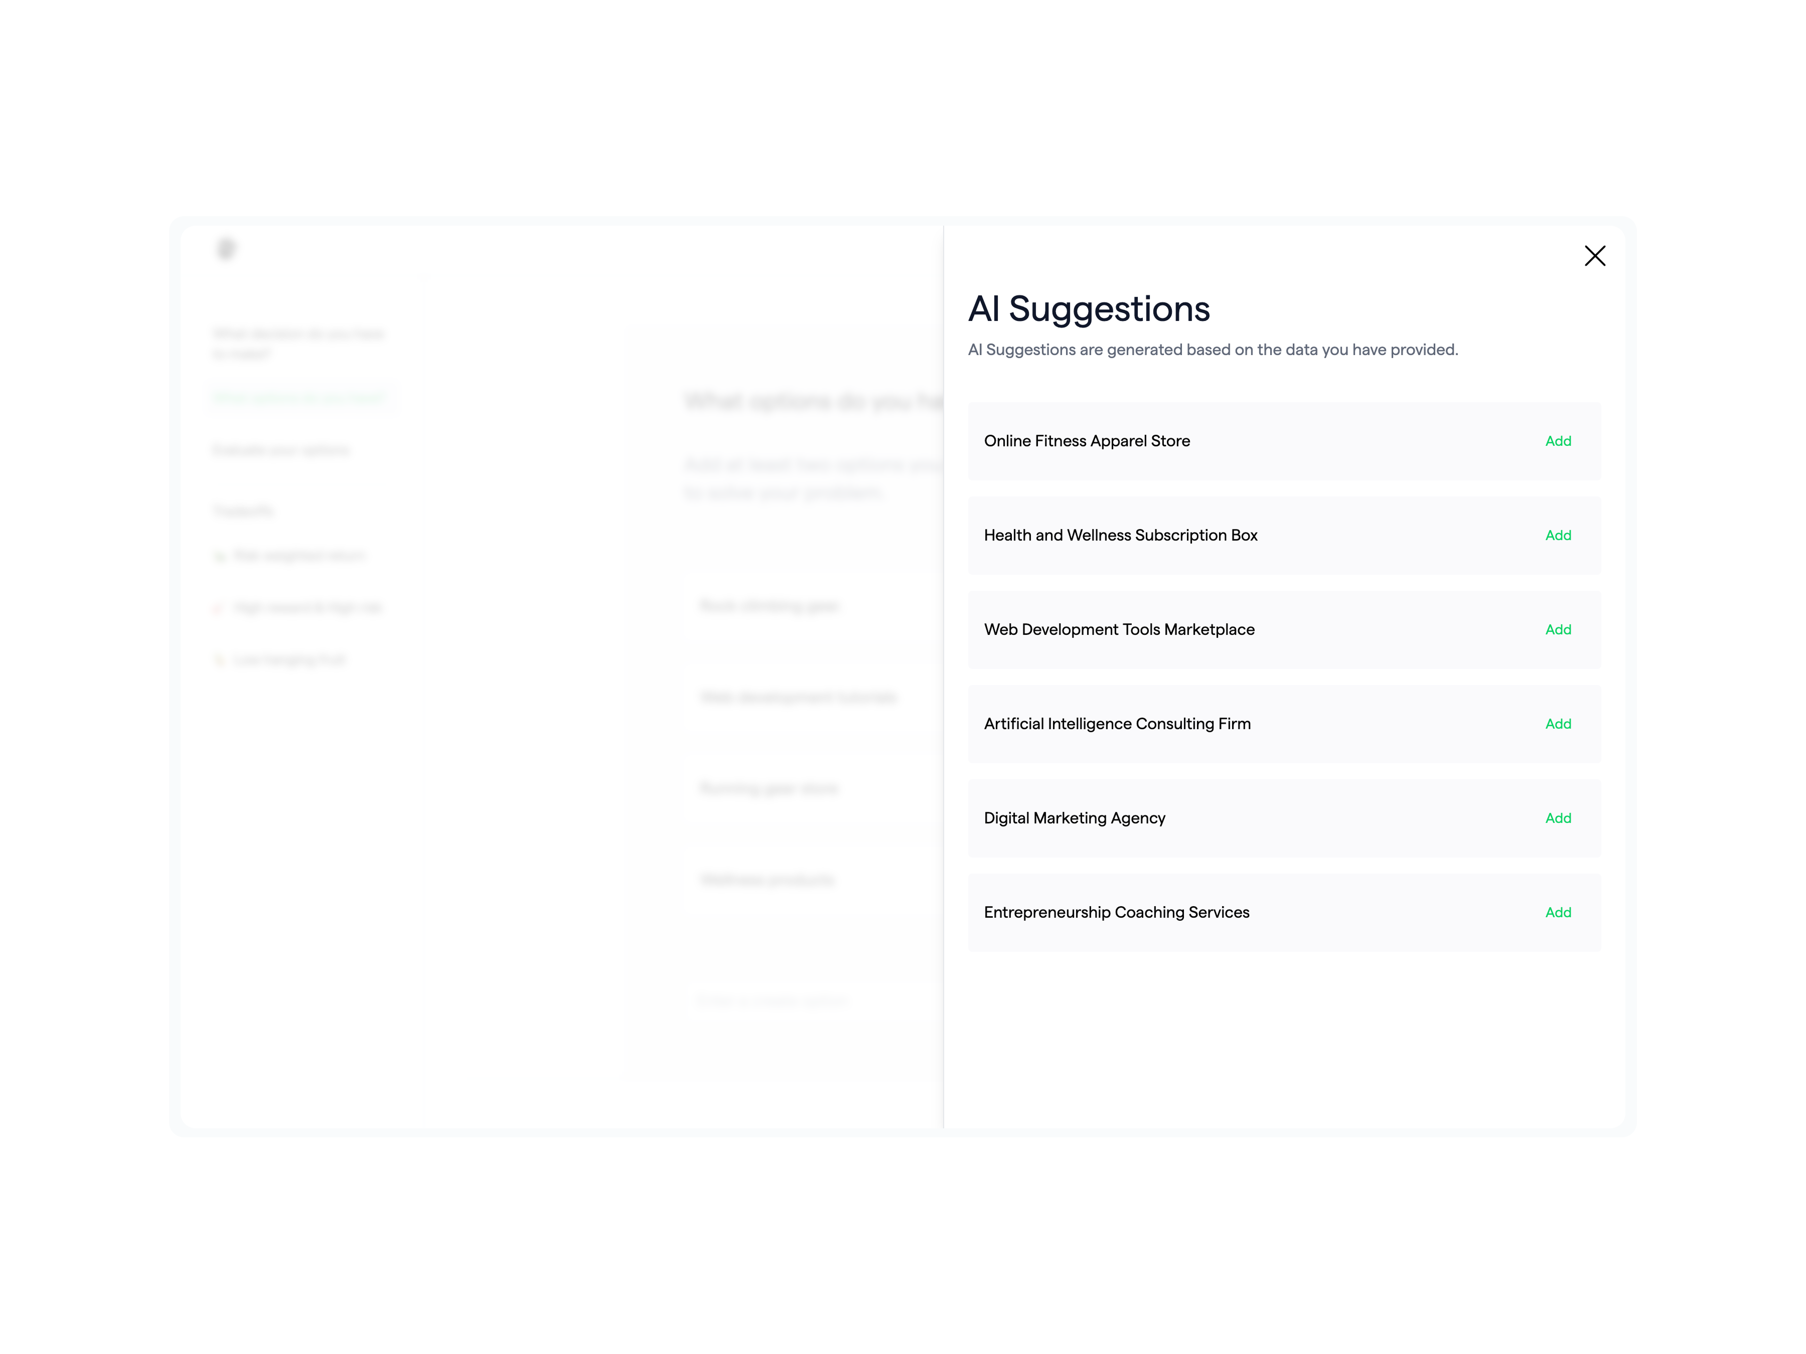This screenshot has height=1354, width=1806.
Task: Add Online Fitness Apparel Store suggestion
Action: pos(1558,441)
